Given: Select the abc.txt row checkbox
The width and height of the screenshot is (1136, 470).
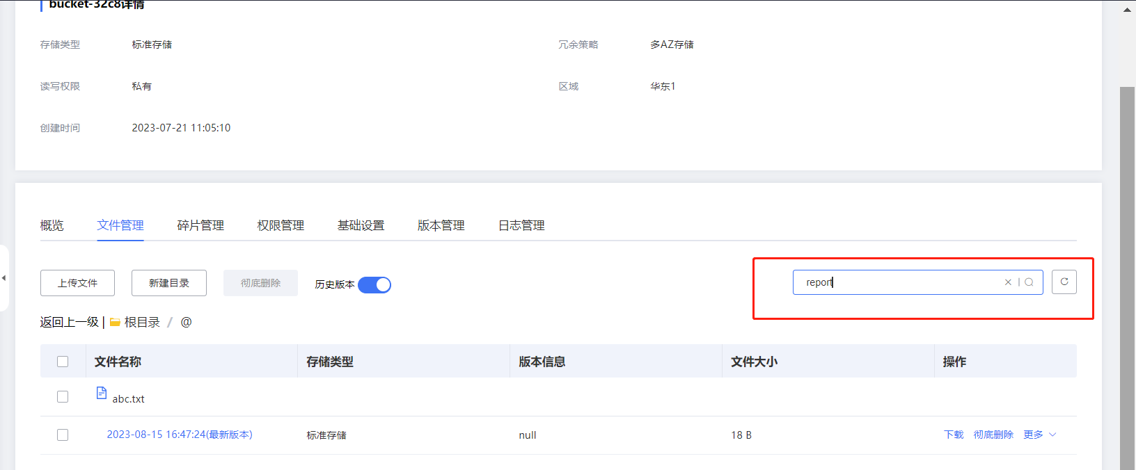Looking at the screenshot, I should (x=63, y=397).
